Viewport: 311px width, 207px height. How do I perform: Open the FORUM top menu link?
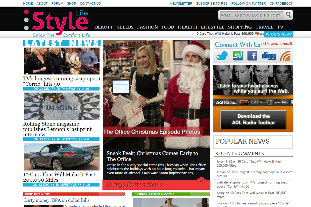coord(57,4)
